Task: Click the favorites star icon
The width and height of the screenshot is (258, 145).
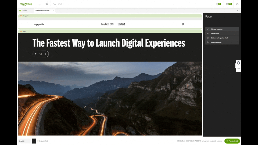Action: coord(47,4)
